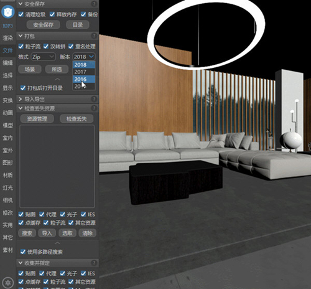Expand the 导入导出 section
Screen dimensions: 311x289
click(21, 99)
